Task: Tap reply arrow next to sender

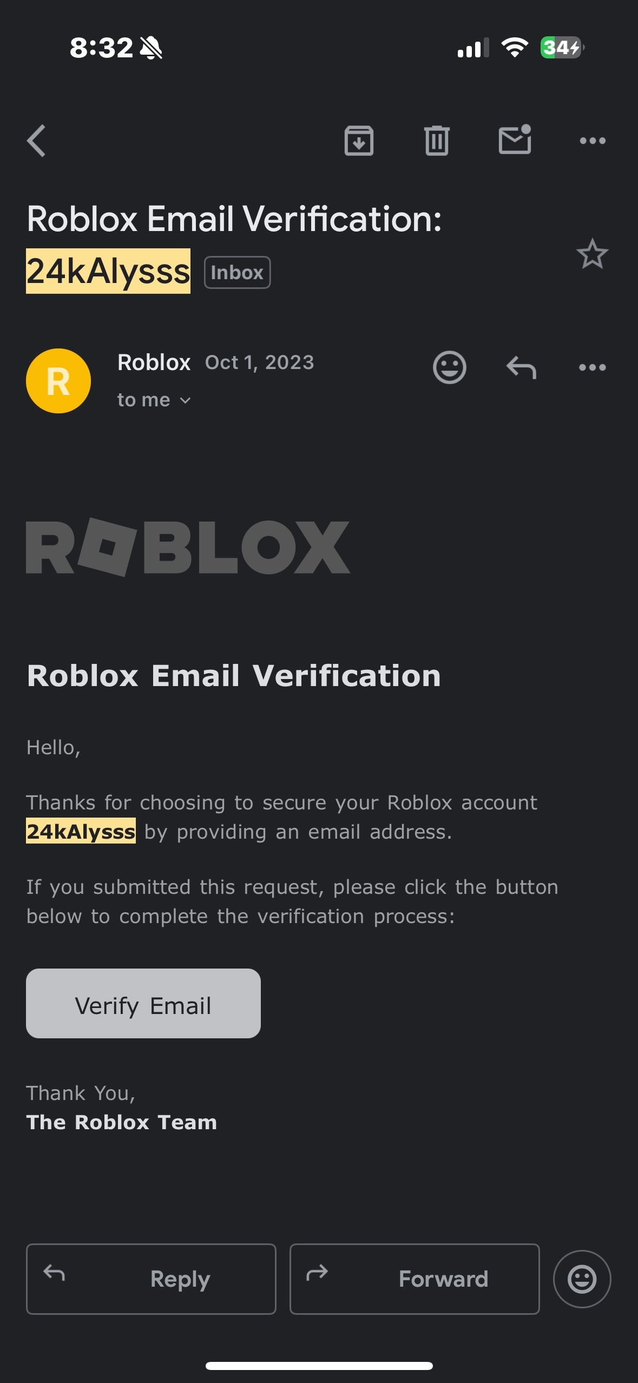Action: click(521, 367)
